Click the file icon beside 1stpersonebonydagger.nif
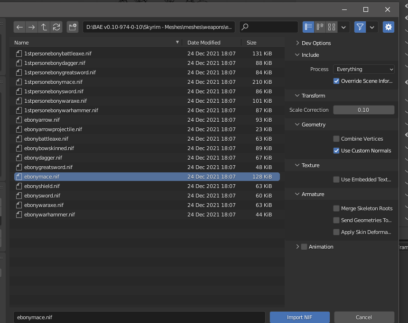Image resolution: width=408 pixels, height=323 pixels. point(19,63)
